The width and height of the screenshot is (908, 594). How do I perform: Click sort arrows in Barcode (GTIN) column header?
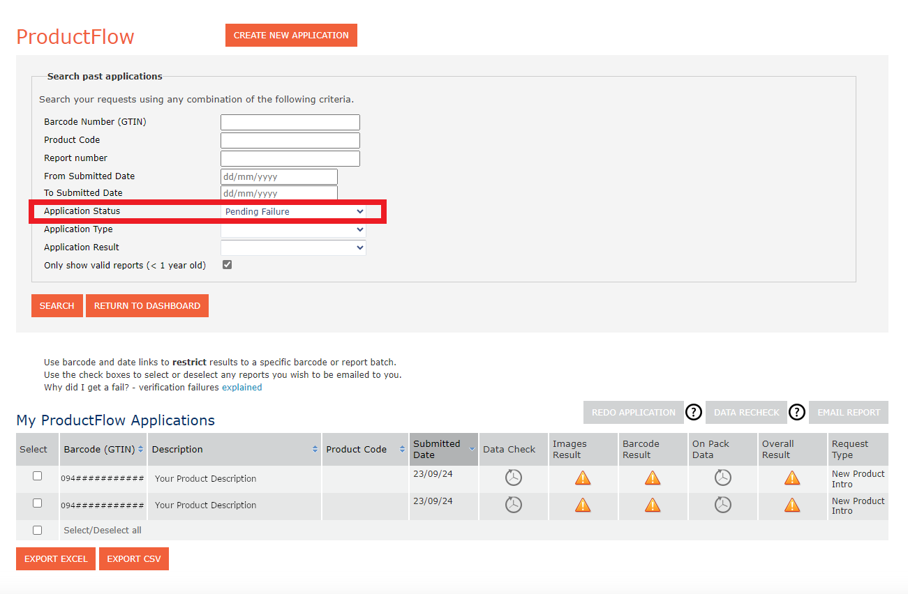[141, 450]
